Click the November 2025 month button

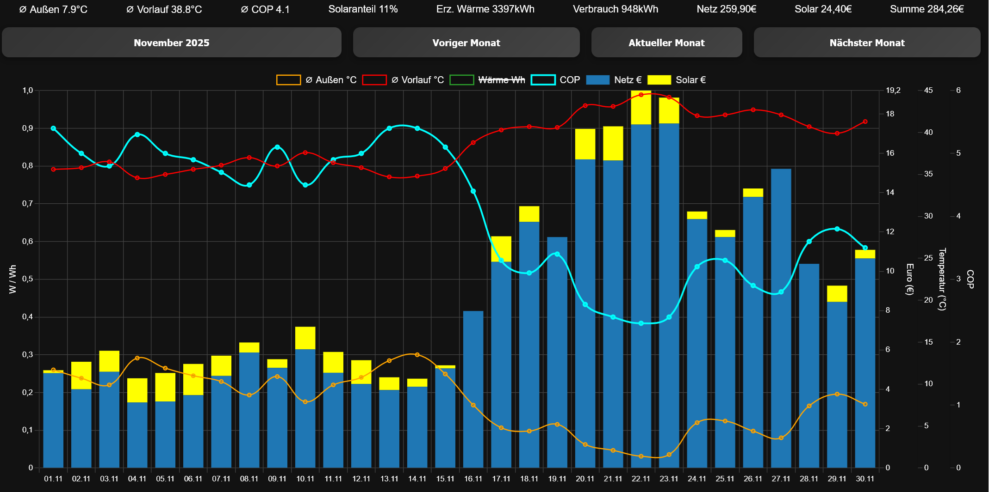172,43
